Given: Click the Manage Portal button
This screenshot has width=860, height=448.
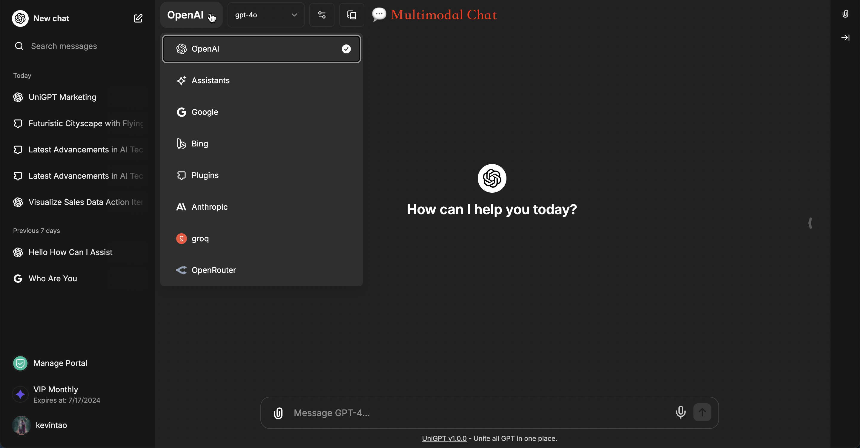Looking at the screenshot, I should point(60,363).
